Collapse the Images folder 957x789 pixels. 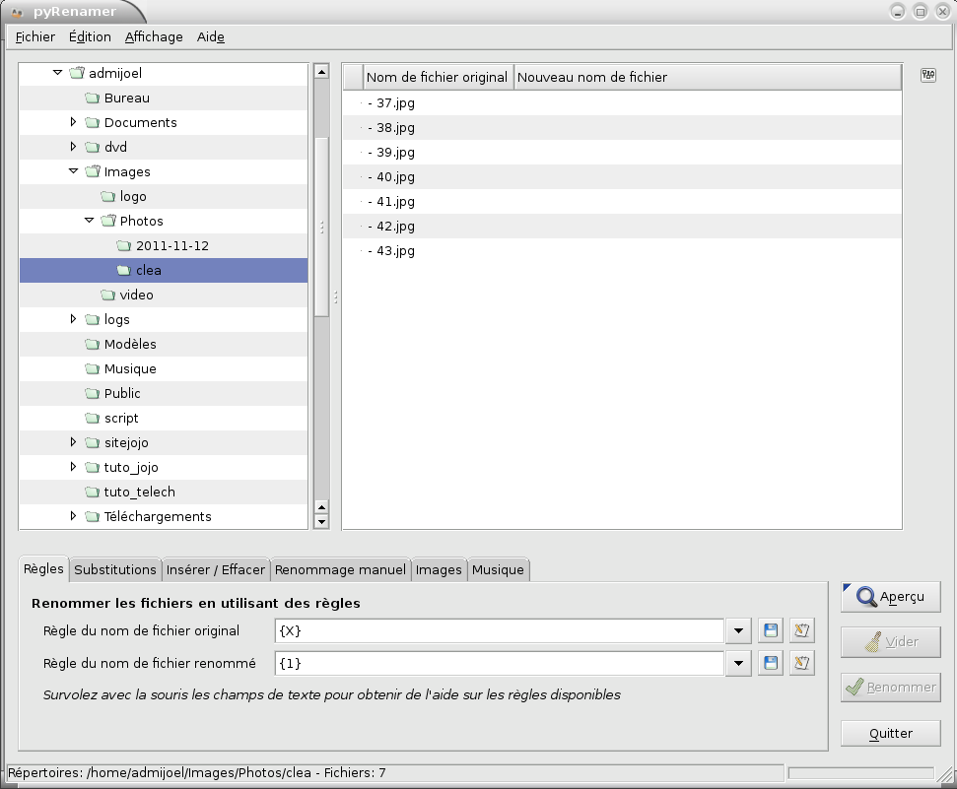click(73, 171)
